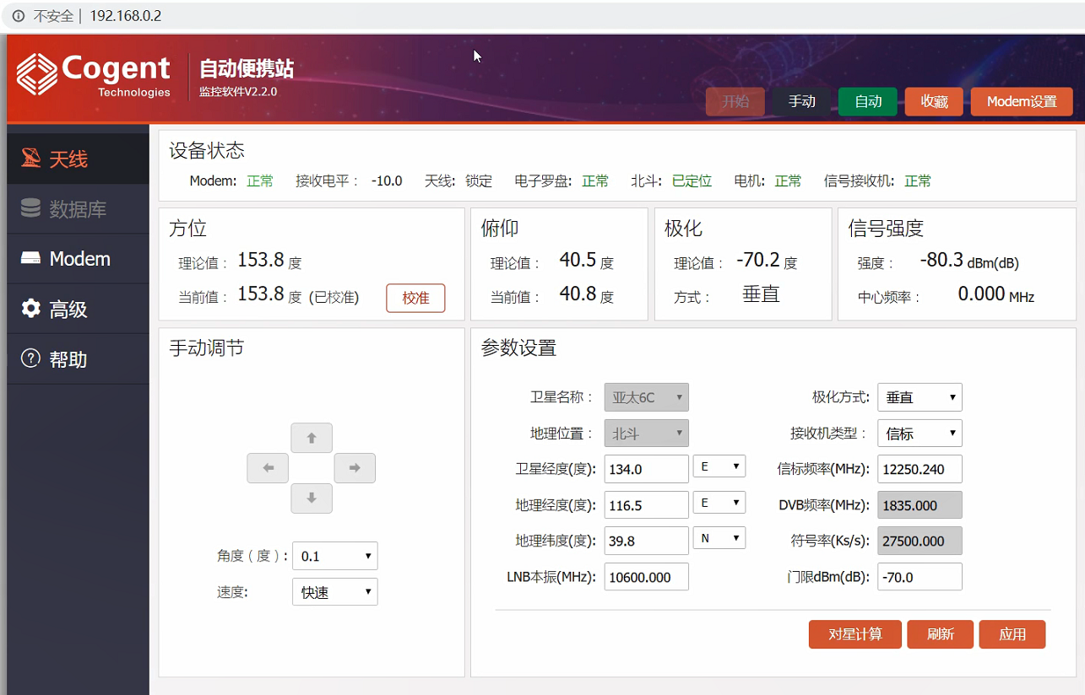Click the 俯仰 current value 40.8
The height and width of the screenshot is (695, 1085).
click(x=578, y=294)
